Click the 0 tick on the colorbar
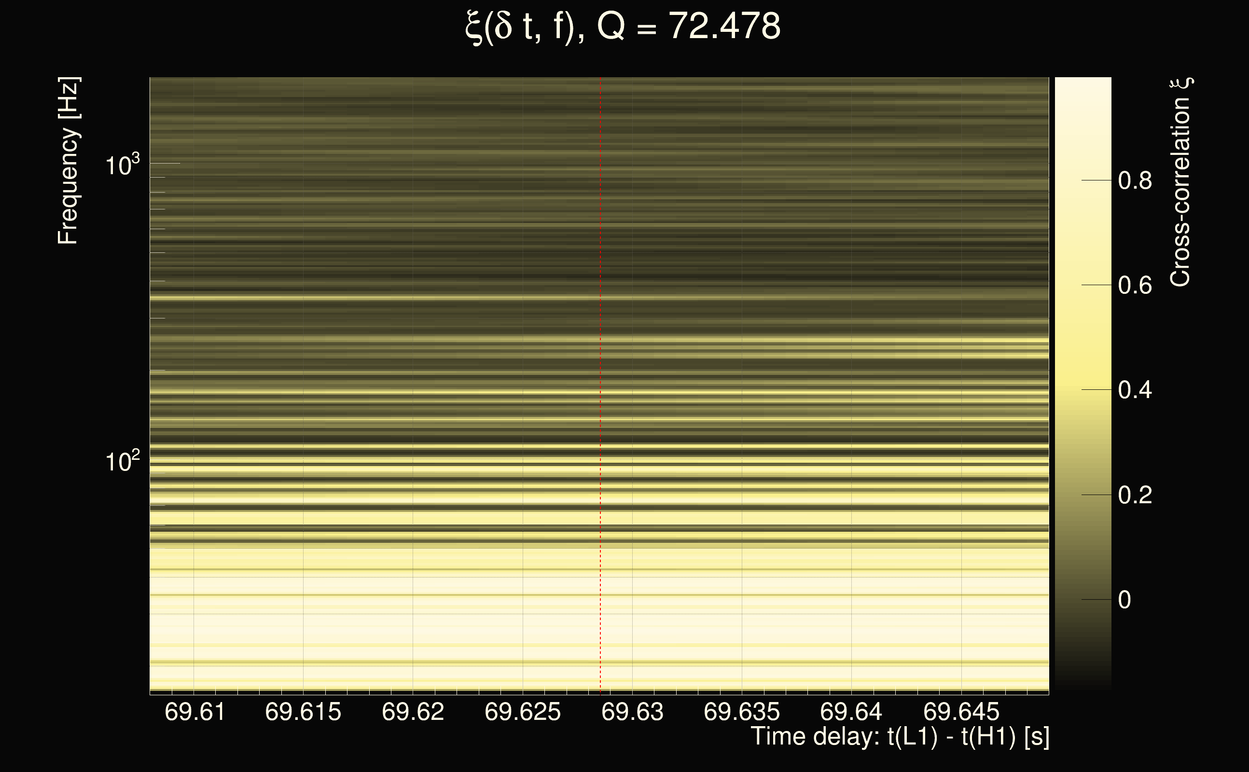Viewport: 1249px width, 772px height. 1125,600
